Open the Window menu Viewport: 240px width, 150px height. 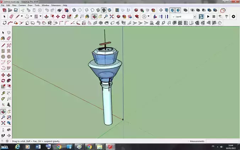coord(45,5)
